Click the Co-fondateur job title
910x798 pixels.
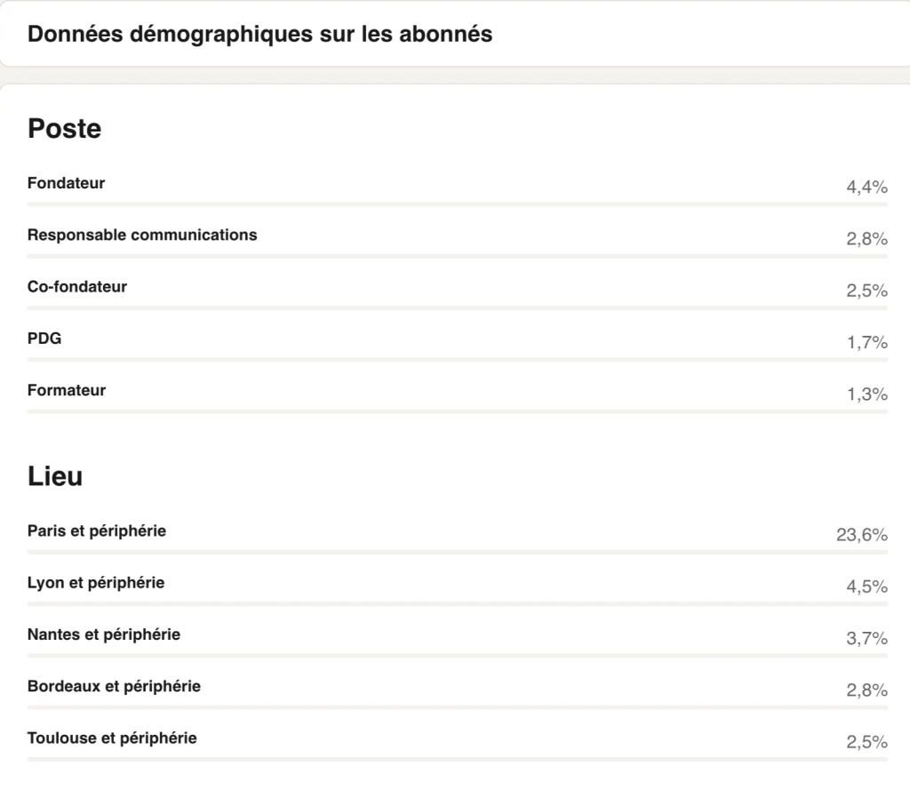click(77, 287)
